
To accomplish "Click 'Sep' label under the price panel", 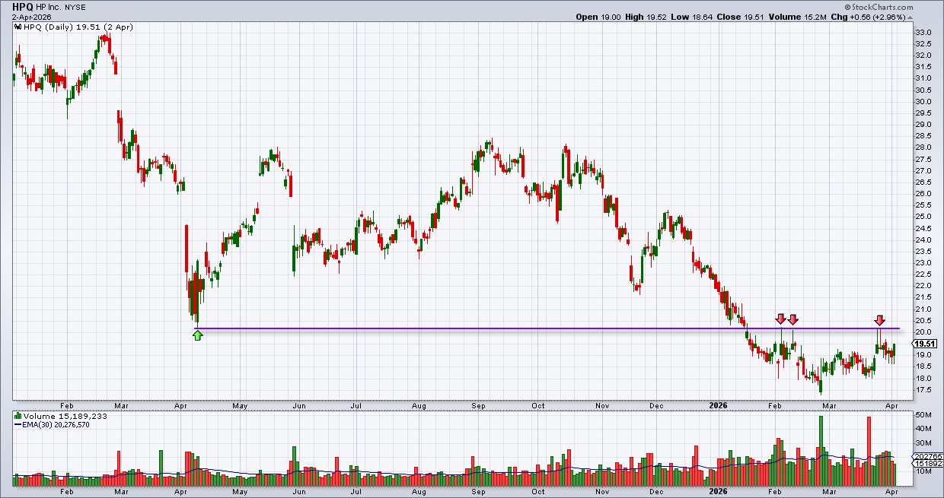I will (479, 406).
